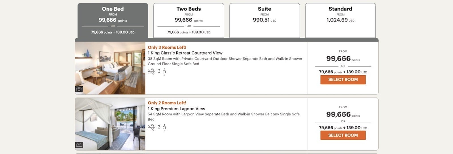Open photo gallery for Courtyard View room
453x154 pixels.
pos(79,89)
